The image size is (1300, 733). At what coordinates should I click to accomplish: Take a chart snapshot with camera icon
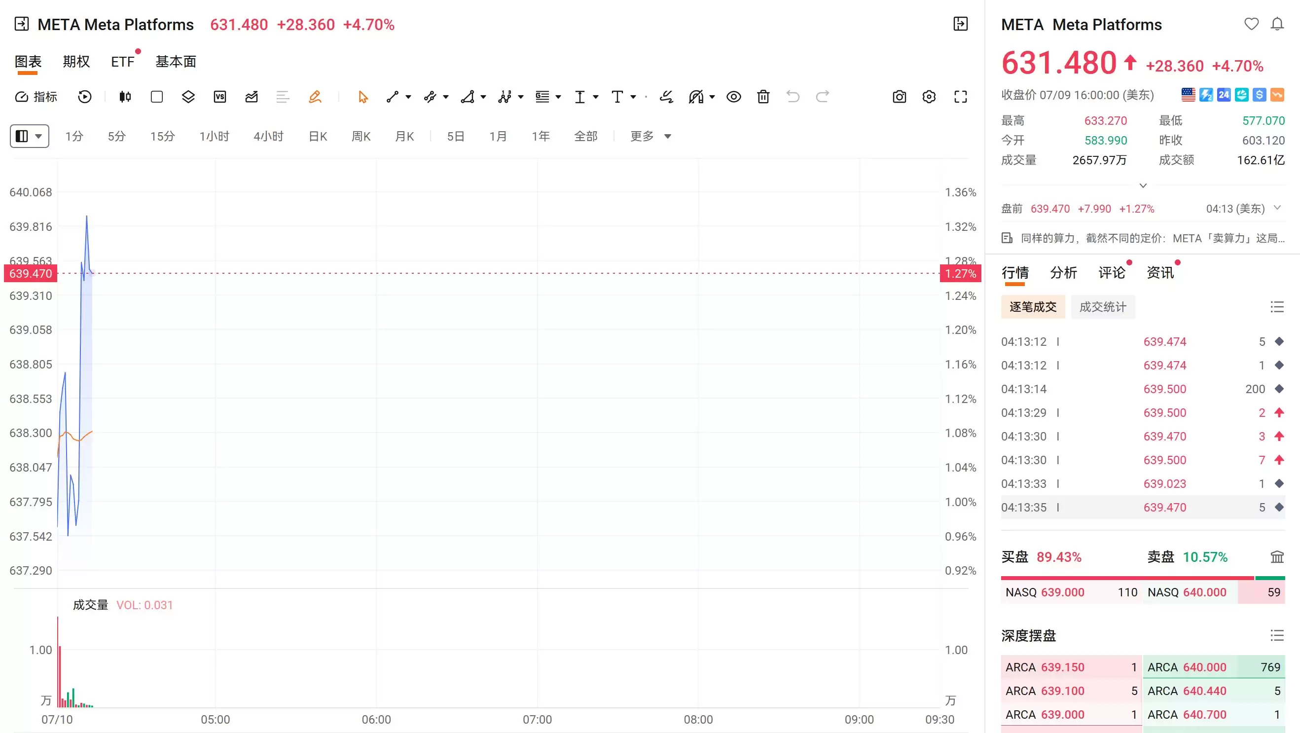tap(900, 96)
